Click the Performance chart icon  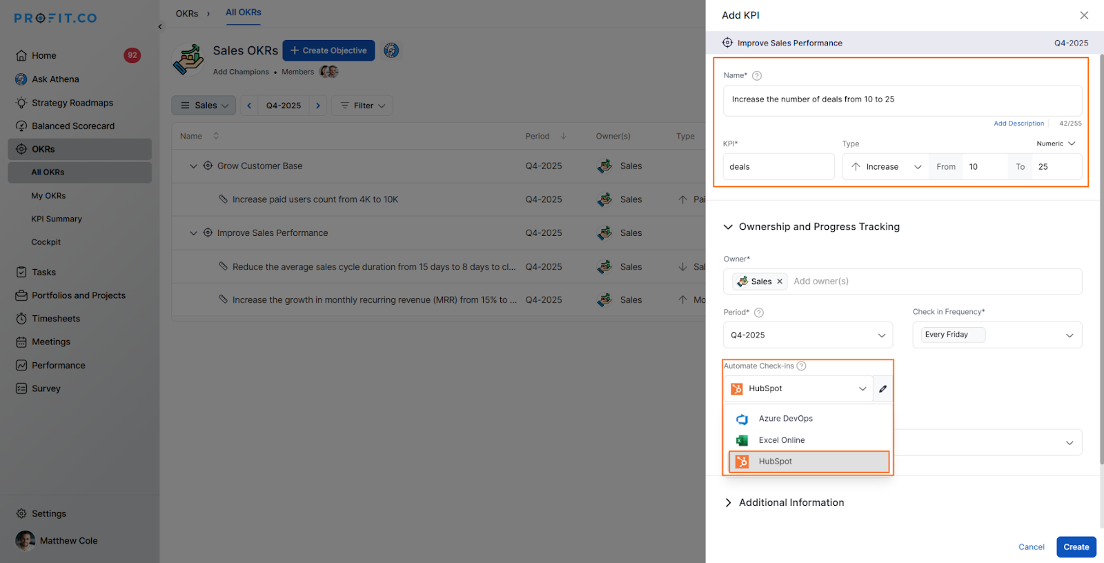click(21, 366)
